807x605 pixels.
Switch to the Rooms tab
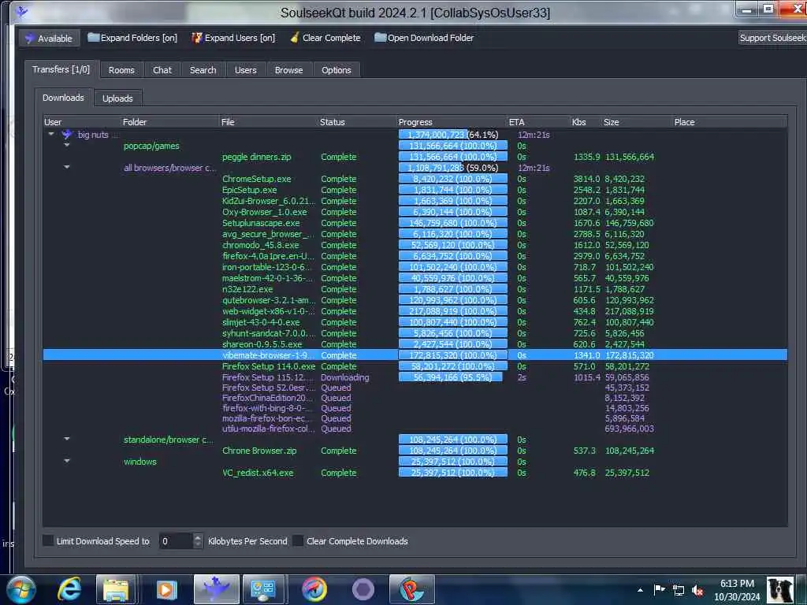(x=121, y=70)
